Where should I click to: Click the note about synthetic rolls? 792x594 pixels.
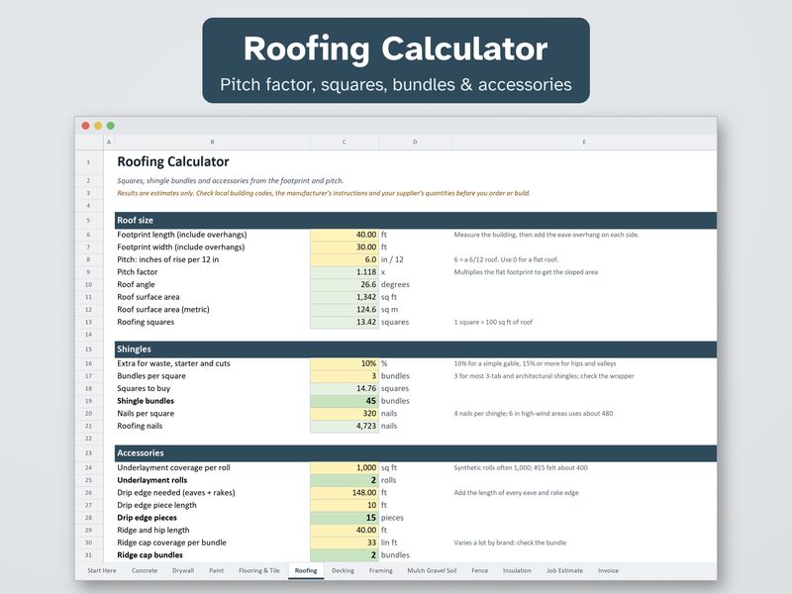[521, 467]
